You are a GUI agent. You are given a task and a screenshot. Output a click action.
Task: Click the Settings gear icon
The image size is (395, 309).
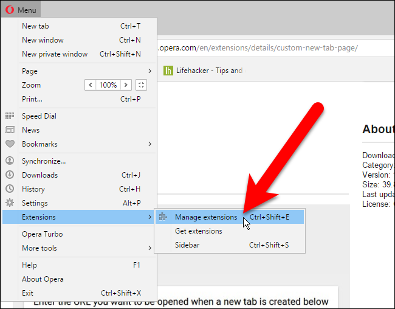click(10, 203)
